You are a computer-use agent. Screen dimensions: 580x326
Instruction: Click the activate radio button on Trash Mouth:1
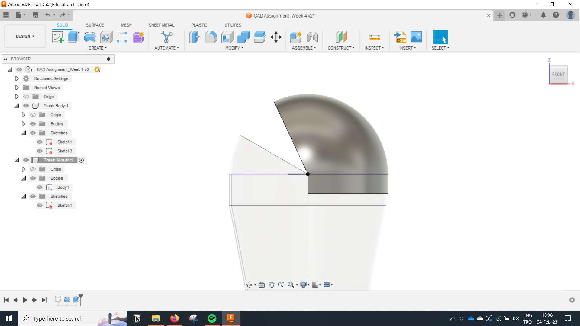(81, 160)
